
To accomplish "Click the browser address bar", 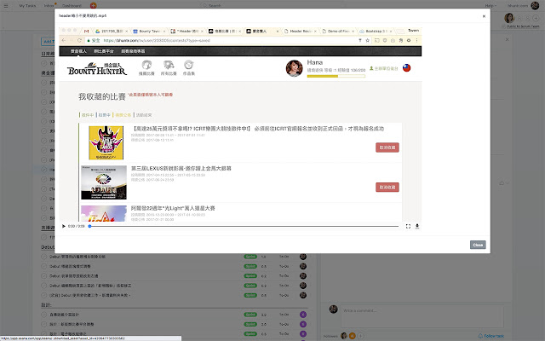I will click(x=255, y=40).
